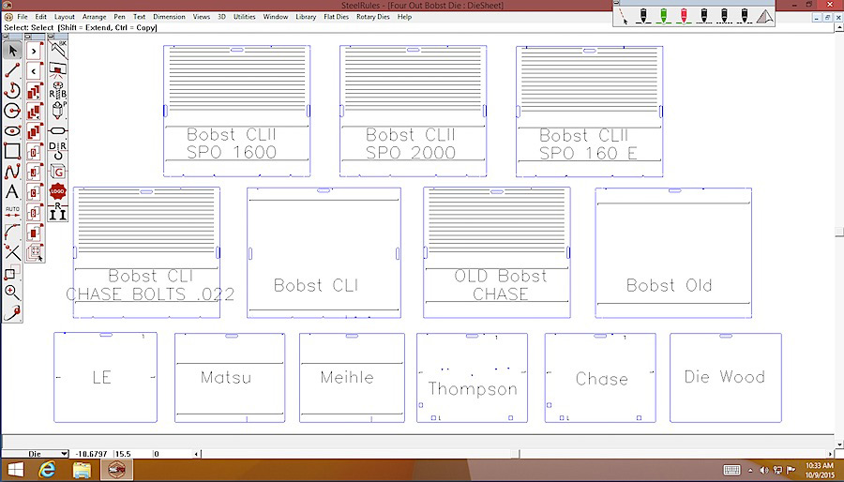Click the horizontal scrollbar left arrow
The height and width of the screenshot is (482, 844).
(197, 454)
